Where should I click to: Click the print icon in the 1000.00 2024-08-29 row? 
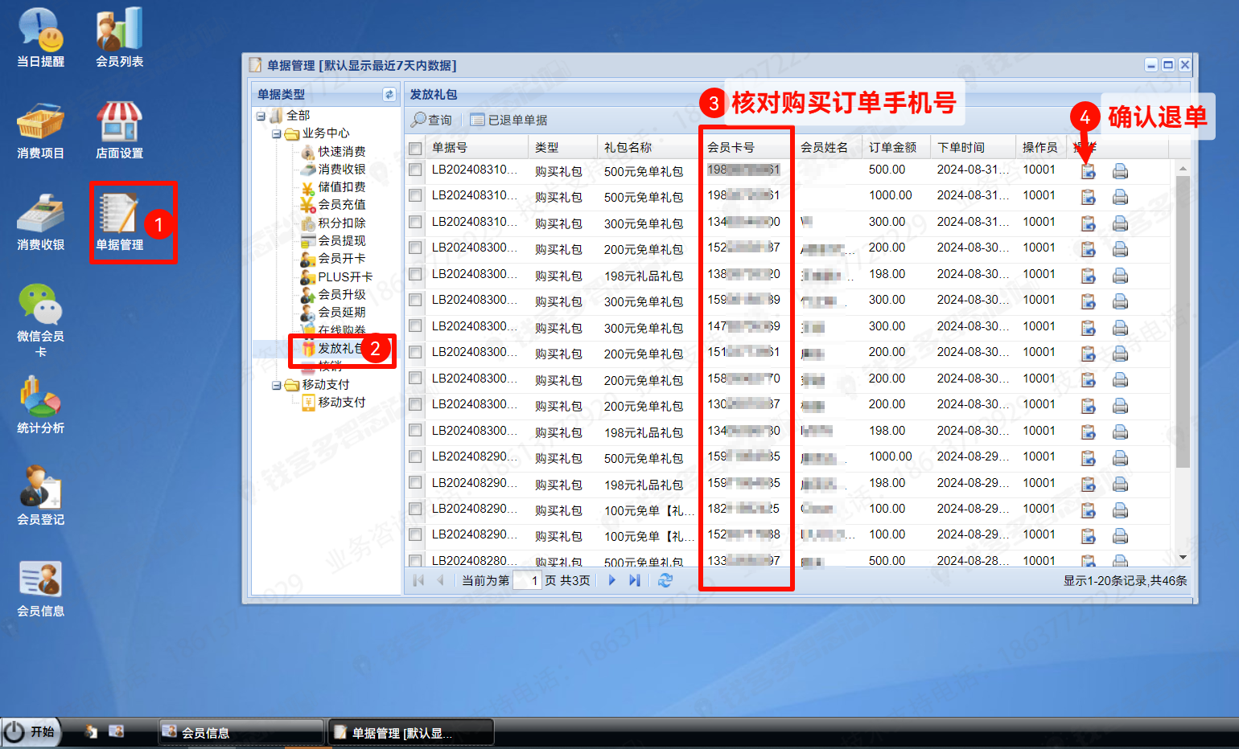(x=1120, y=457)
